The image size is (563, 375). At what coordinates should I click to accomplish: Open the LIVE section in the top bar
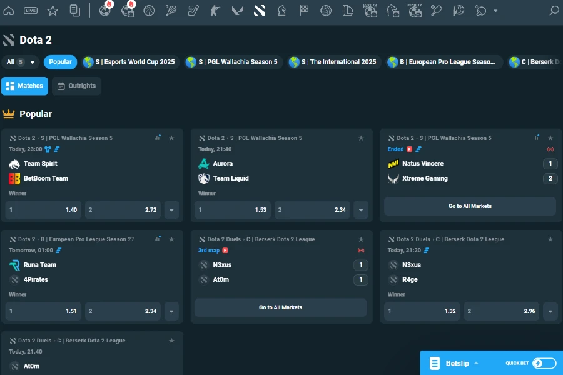click(x=30, y=10)
